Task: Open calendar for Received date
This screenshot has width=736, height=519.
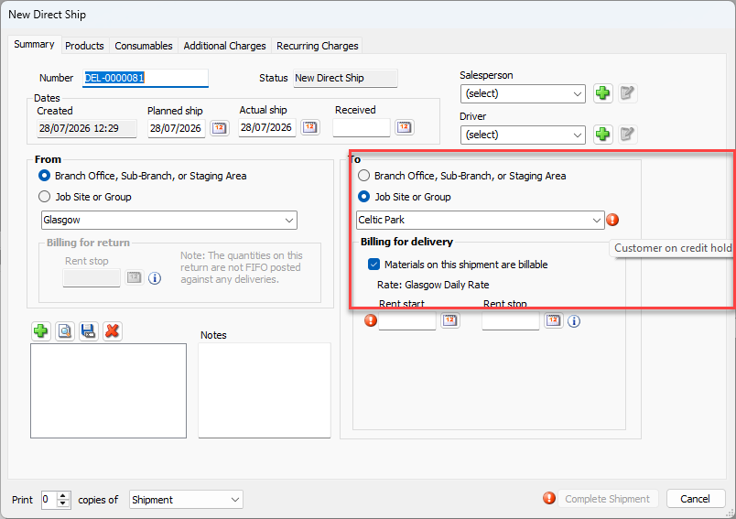Action: click(x=404, y=127)
